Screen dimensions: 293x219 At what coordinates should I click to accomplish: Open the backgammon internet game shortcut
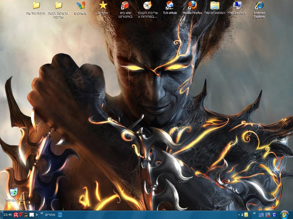pyautogui.click(x=125, y=5)
